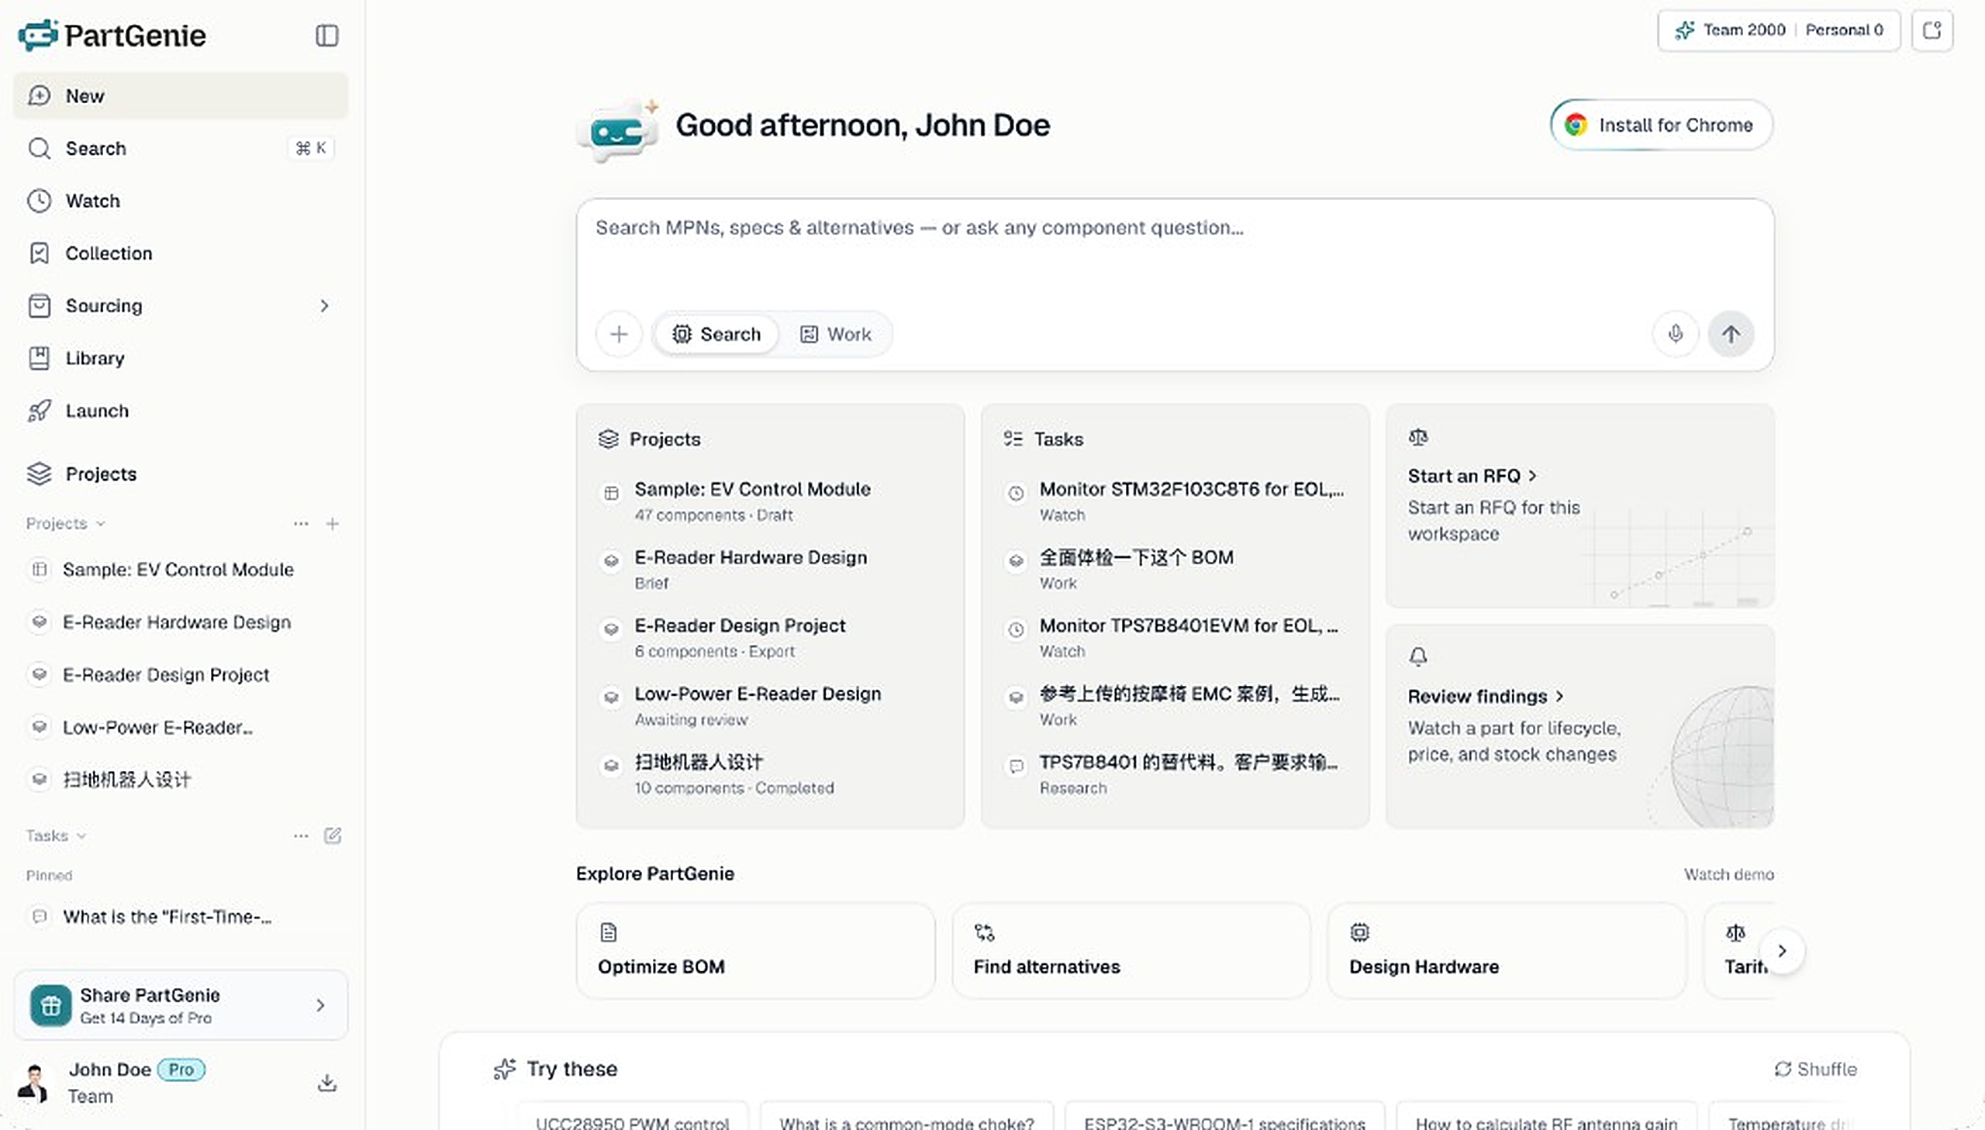Select New in the sidebar
Image resolution: width=1985 pixels, height=1130 pixels.
tap(180, 95)
